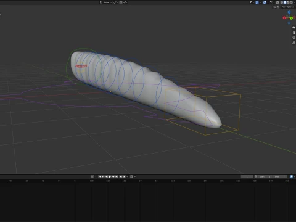Play the animation forward

coord(110,176)
